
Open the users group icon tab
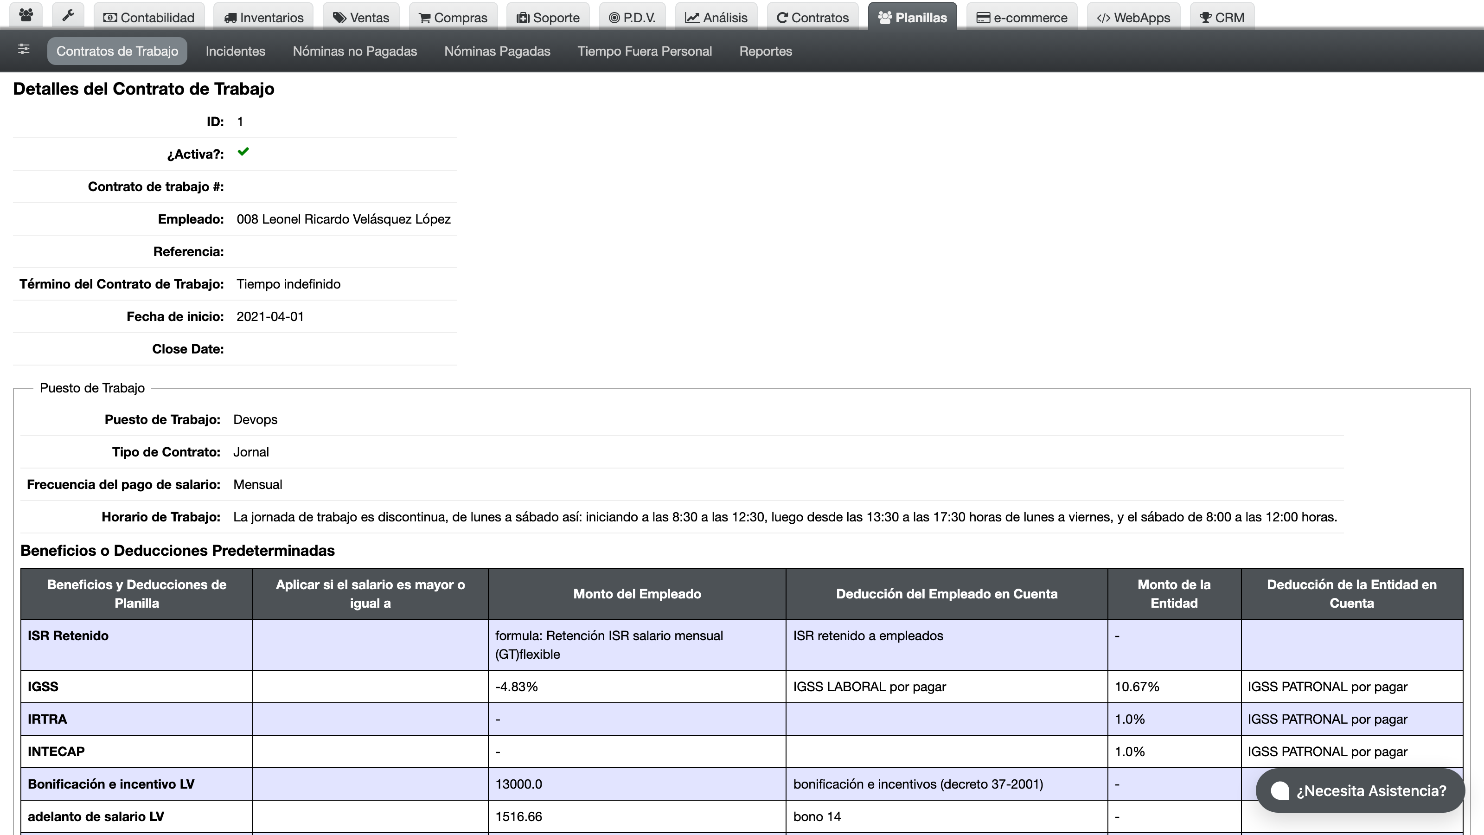tap(26, 16)
